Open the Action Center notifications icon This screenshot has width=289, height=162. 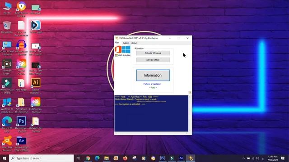click(283, 158)
